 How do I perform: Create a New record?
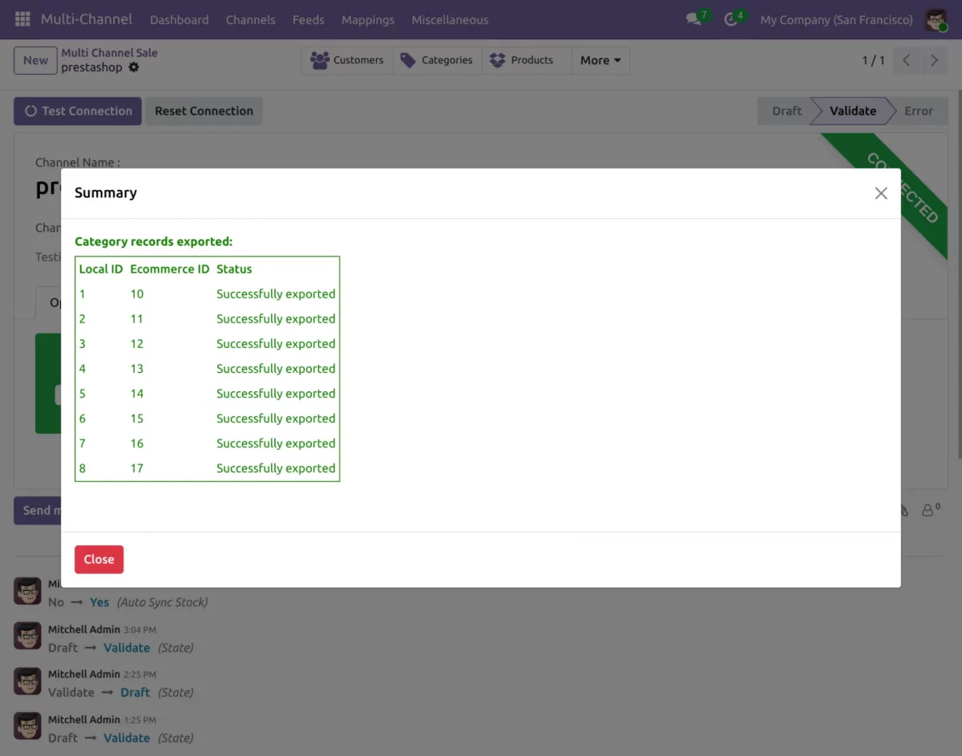[35, 60]
